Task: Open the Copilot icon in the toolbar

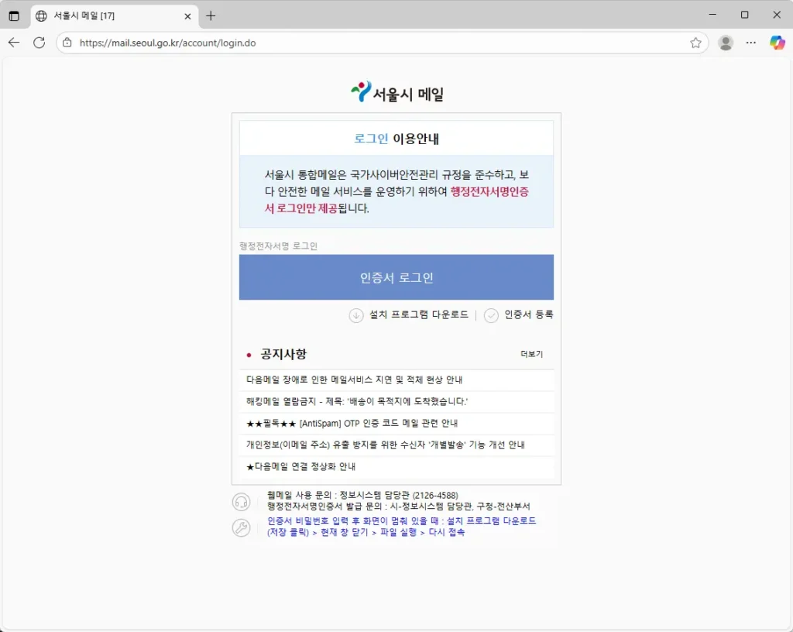Action: click(x=777, y=43)
